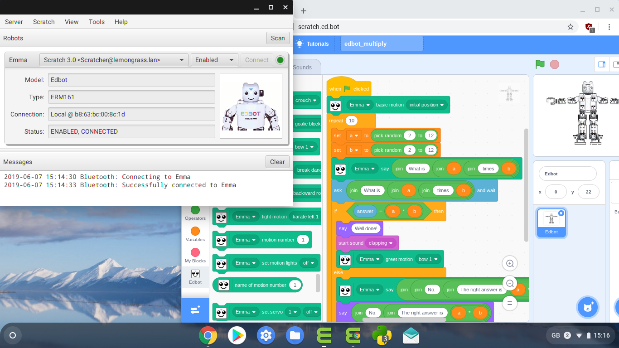619x348 pixels.
Task: Open Scratch Tutorials
Action: [313, 44]
